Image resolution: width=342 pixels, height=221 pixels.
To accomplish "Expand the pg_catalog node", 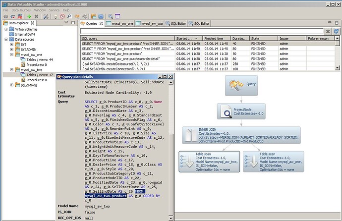I will 12,85.
